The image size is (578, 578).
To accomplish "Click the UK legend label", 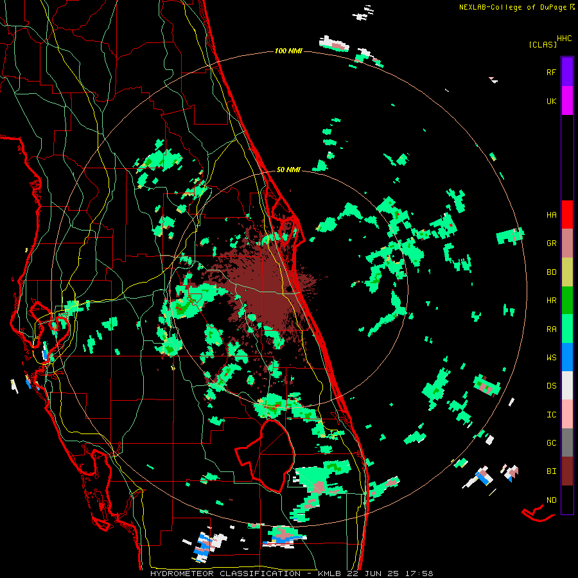I will pyautogui.click(x=551, y=101).
